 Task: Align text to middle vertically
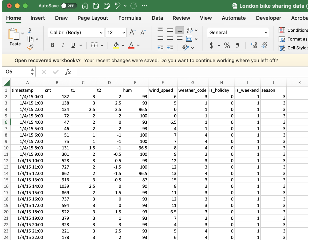170,30
